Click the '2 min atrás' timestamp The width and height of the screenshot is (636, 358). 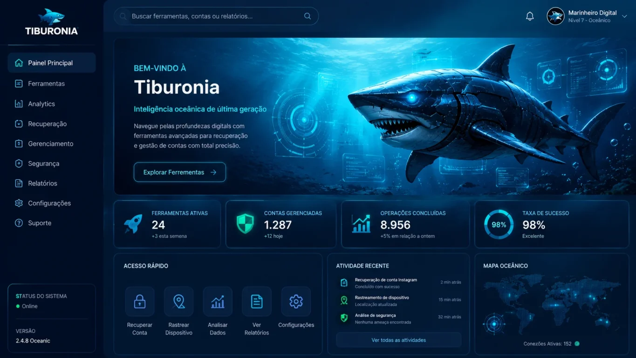click(451, 282)
